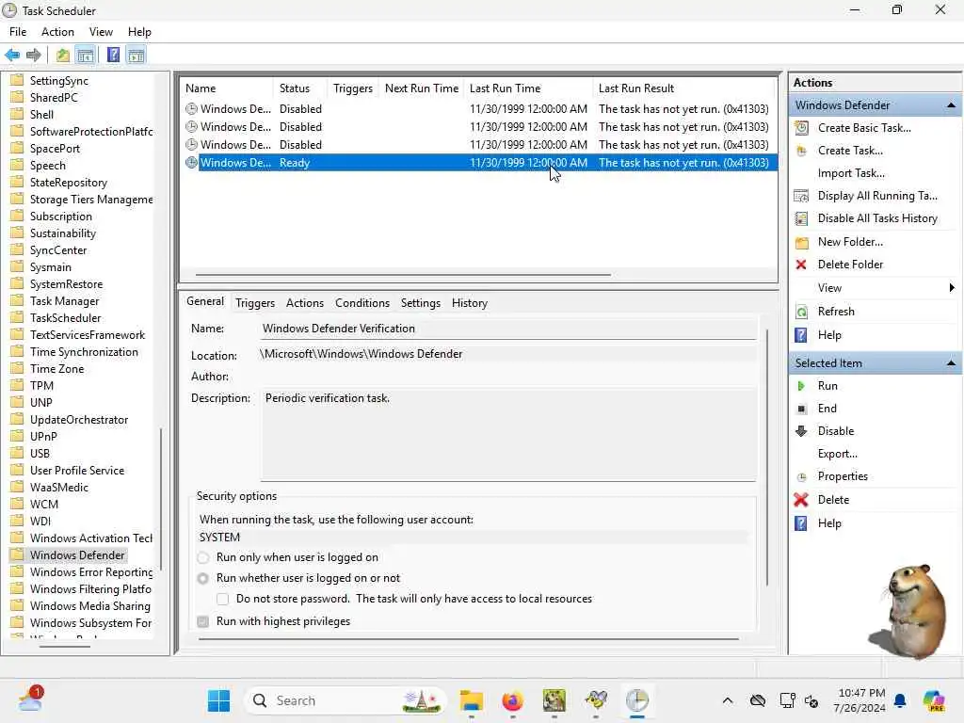This screenshot has width=964, height=723.
Task: Toggle Run with highest privileges checkbox
Action: pyautogui.click(x=203, y=621)
